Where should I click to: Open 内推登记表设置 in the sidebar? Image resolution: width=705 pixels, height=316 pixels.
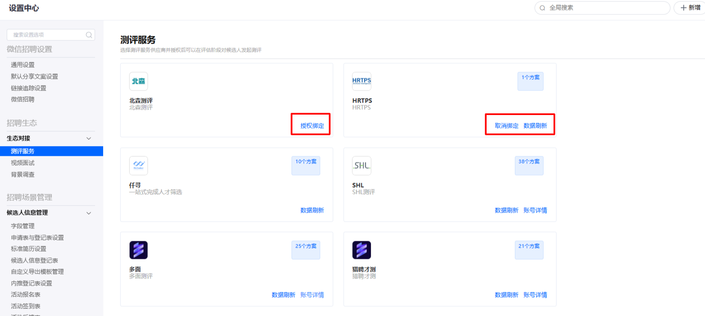(x=32, y=283)
